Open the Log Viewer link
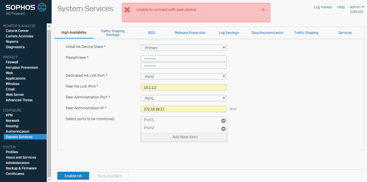367x182 pixels. click(x=323, y=7)
